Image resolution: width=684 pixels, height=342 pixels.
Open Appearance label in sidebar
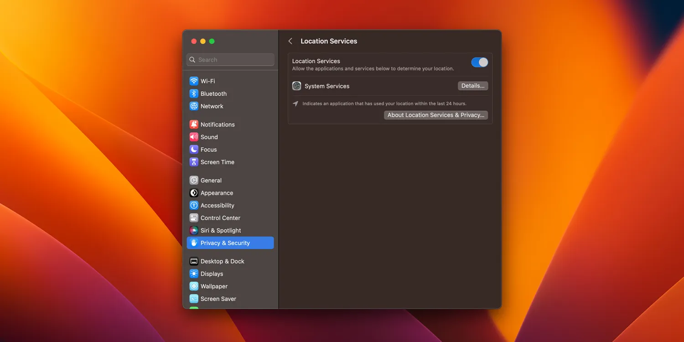click(217, 193)
